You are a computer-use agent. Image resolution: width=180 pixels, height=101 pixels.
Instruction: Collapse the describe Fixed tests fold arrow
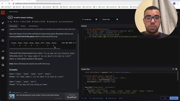(84, 87)
